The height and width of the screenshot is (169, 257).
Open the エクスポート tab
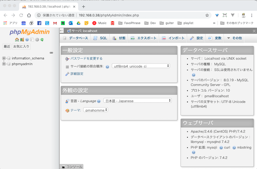(143, 38)
